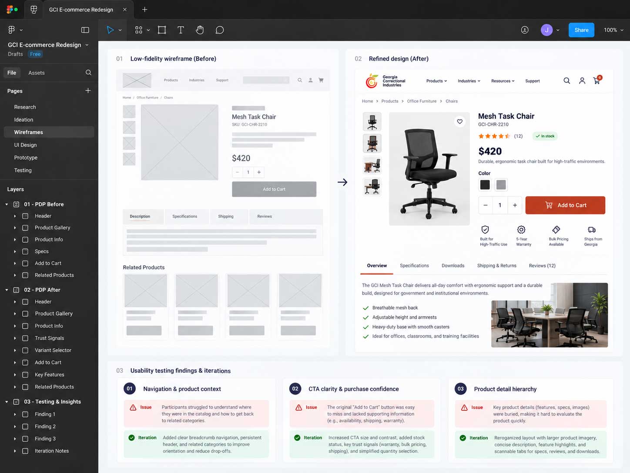Toggle the sidebar panel layout icon
The image size is (630, 473).
(x=85, y=30)
